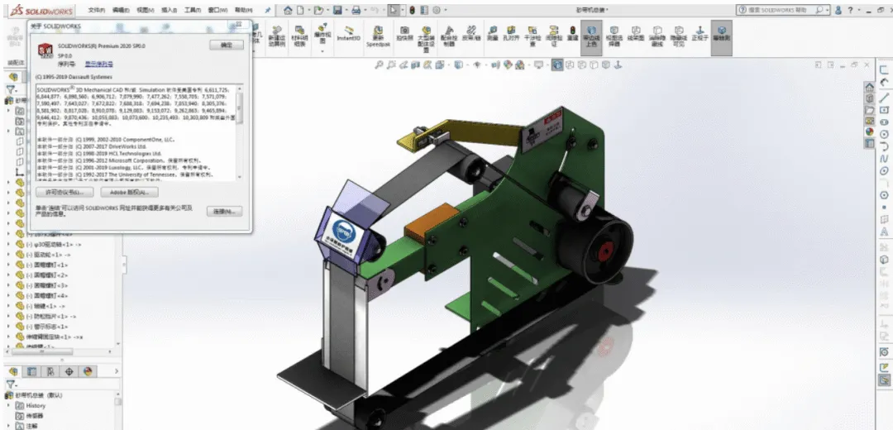Image resolution: width=893 pixels, height=430 pixels.
Task: Expand the φ30 驱动轴<1> tree node
Action: click(x=8, y=244)
